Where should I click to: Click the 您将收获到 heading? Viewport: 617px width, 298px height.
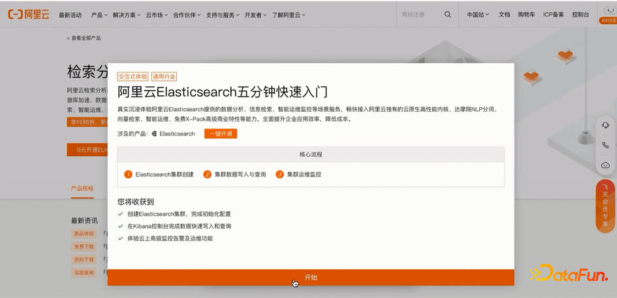[x=135, y=202]
